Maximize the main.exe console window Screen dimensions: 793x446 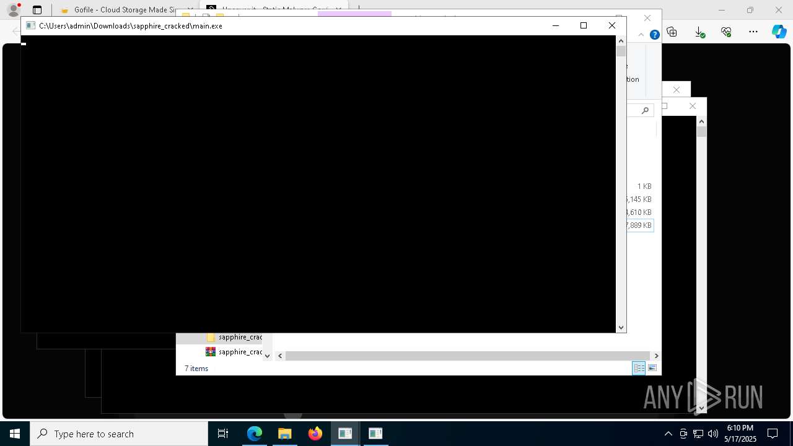583,25
